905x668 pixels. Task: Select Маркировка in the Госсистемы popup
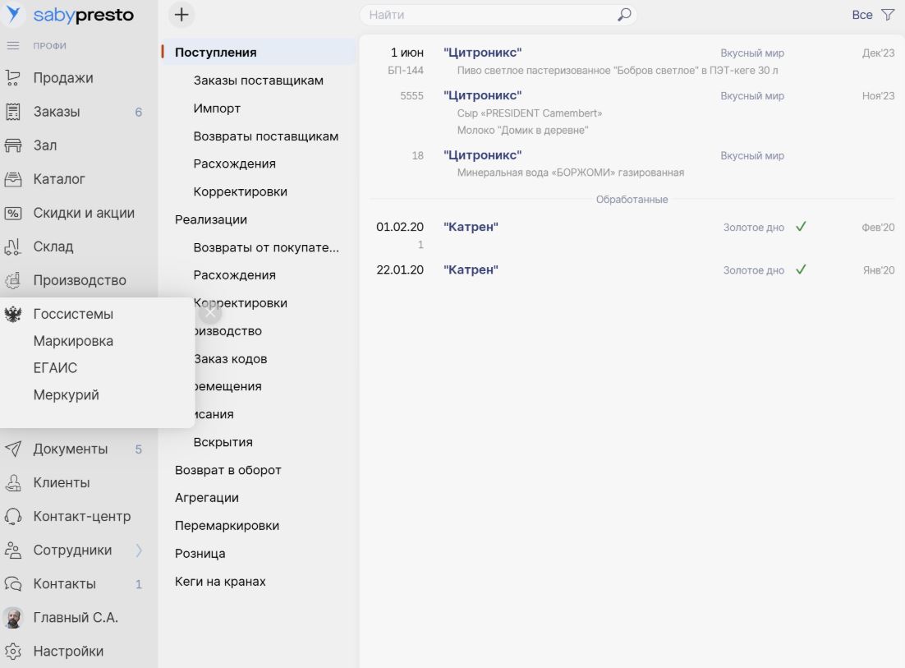pos(73,341)
